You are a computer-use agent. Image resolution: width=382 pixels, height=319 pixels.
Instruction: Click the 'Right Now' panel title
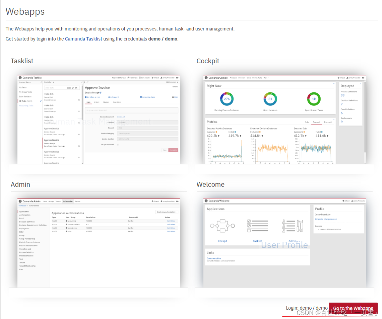point(214,86)
